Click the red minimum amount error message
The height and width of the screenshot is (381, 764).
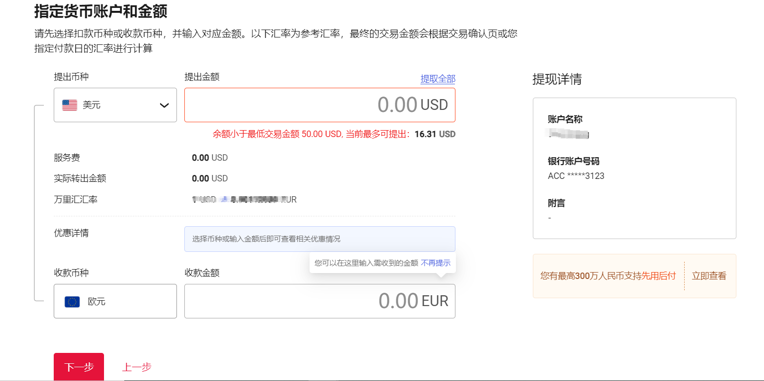click(x=311, y=134)
